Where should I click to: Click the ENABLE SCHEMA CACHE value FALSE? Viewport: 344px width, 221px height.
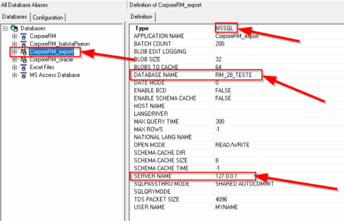pos(223,98)
